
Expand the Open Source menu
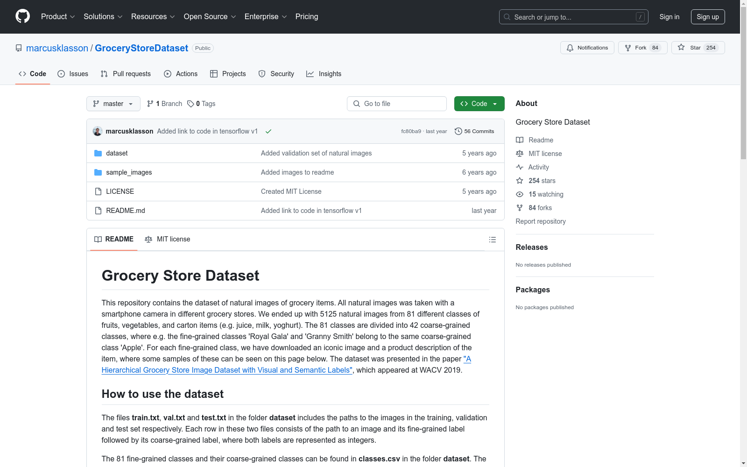point(210,16)
